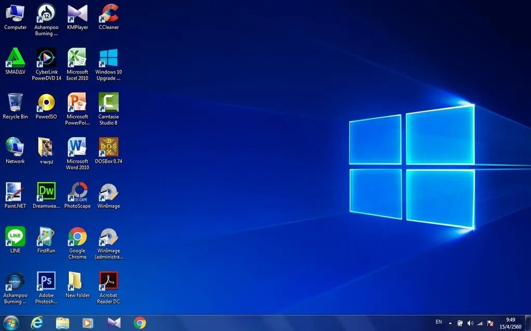Screen dimensions: 531x331
Task: Select the Adobe Photoshop shortcut
Action: [46, 288]
